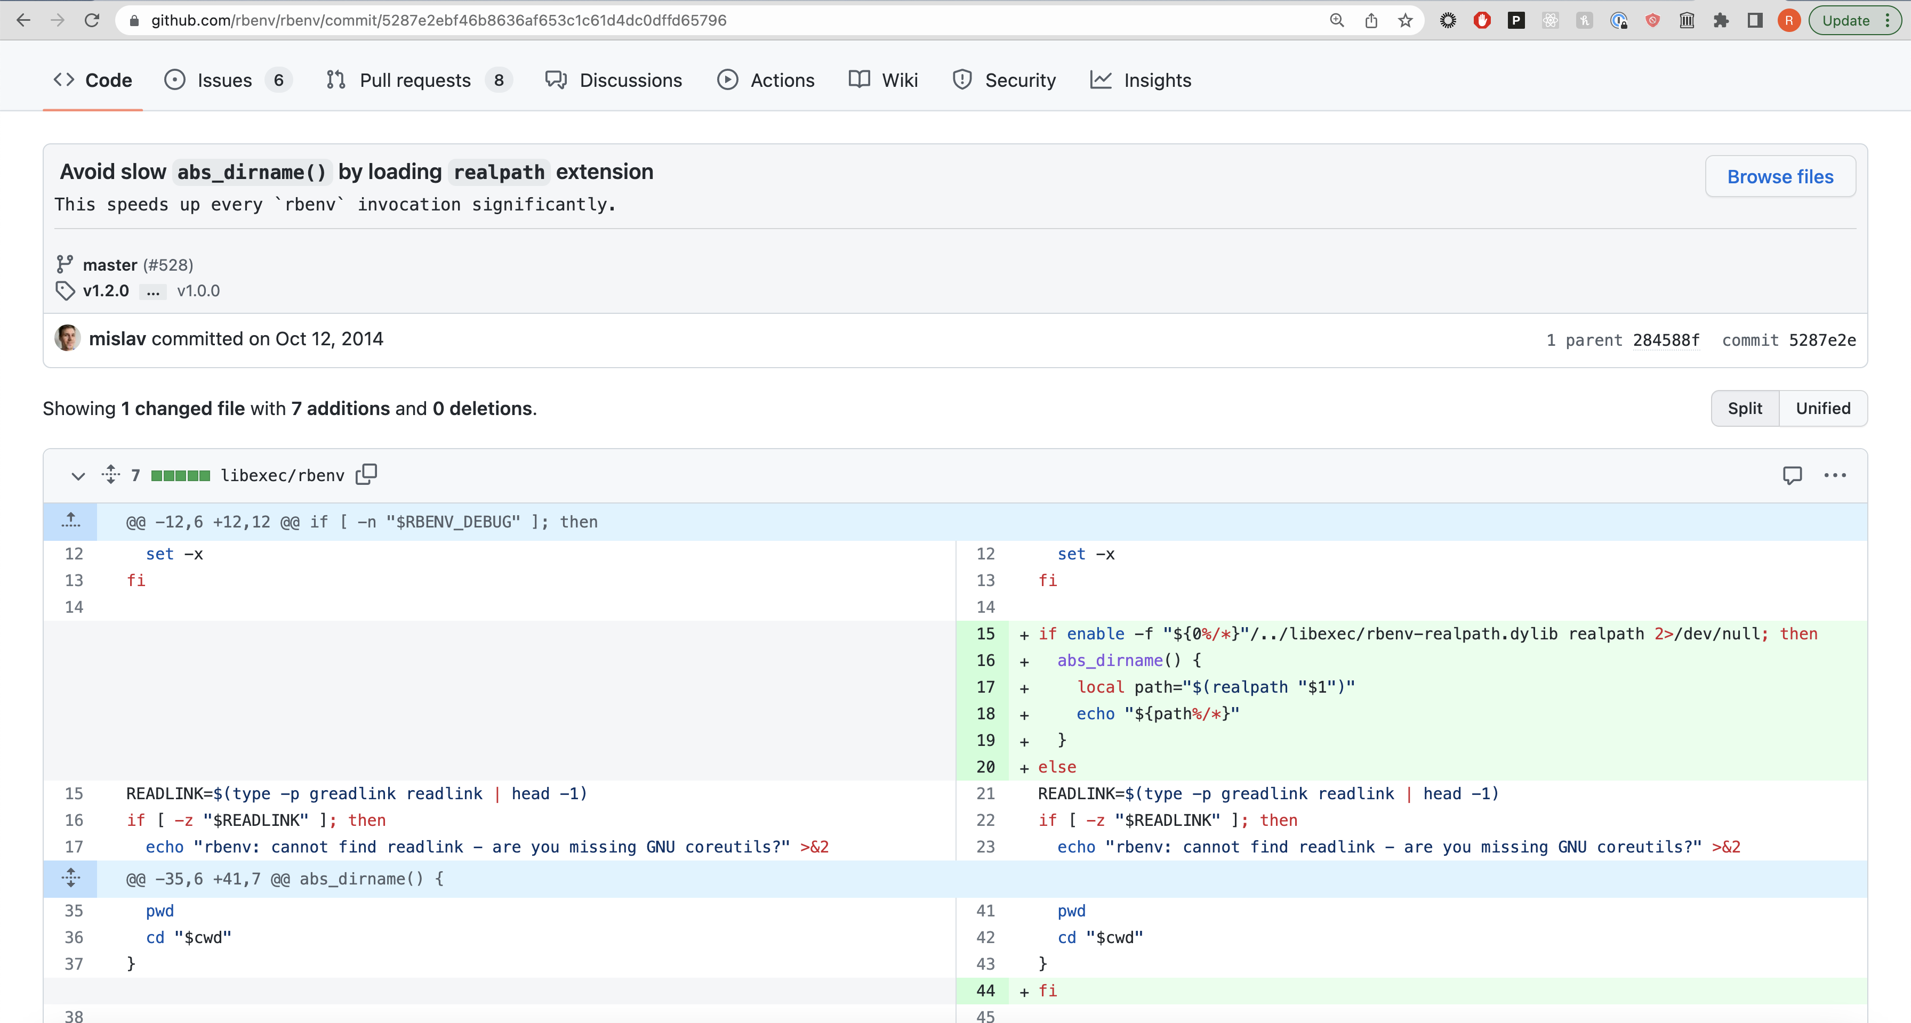Image resolution: width=1911 pixels, height=1023 pixels.
Task: Show more tags via the ellipsis
Action: [x=153, y=291]
